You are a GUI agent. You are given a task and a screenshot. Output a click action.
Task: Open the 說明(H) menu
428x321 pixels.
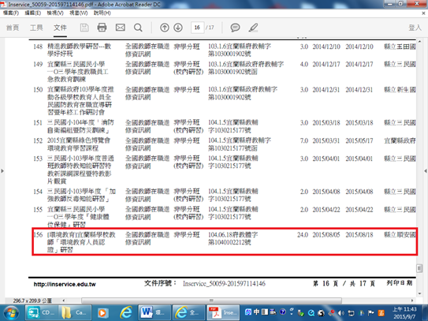point(102,13)
